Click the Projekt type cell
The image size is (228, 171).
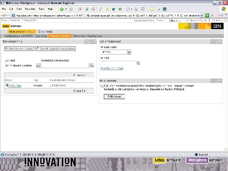coord(38,85)
